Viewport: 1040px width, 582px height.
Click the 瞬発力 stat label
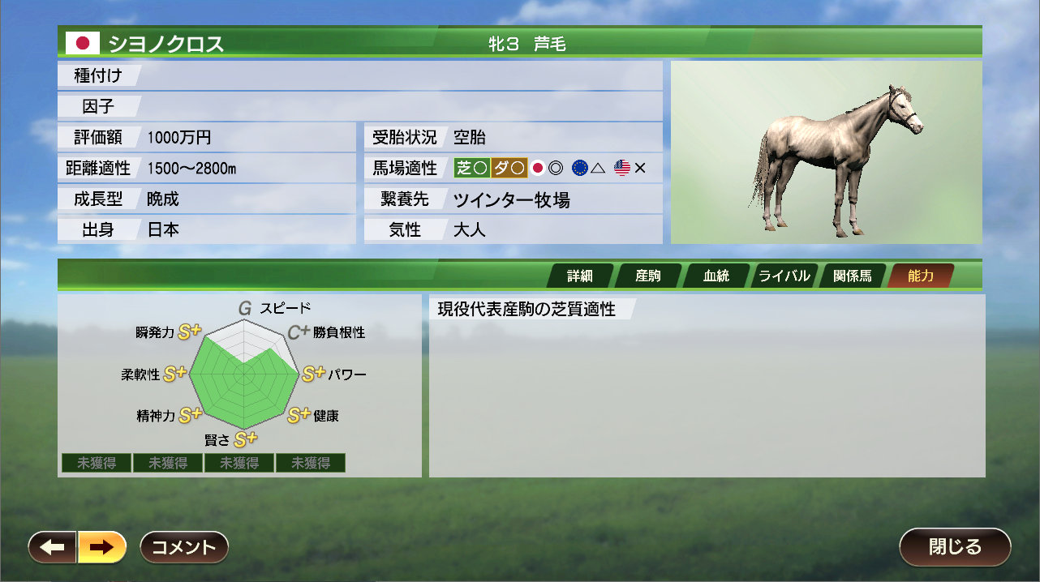156,332
